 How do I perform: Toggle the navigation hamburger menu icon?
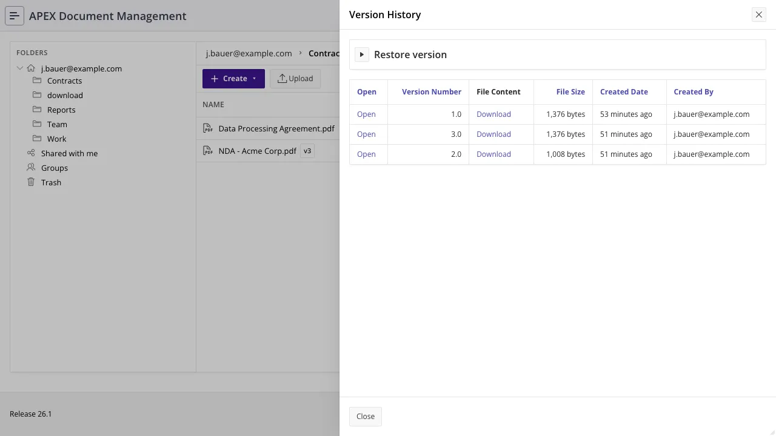[15, 16]
